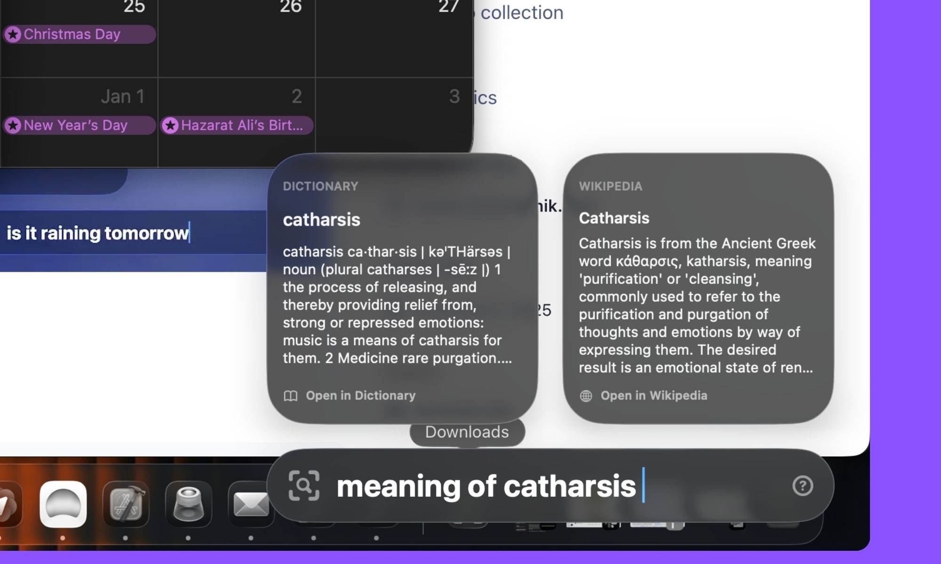Click the globe icon beside Open in Wikipedia
Screen dimensions: 941x564
[586, 395]
